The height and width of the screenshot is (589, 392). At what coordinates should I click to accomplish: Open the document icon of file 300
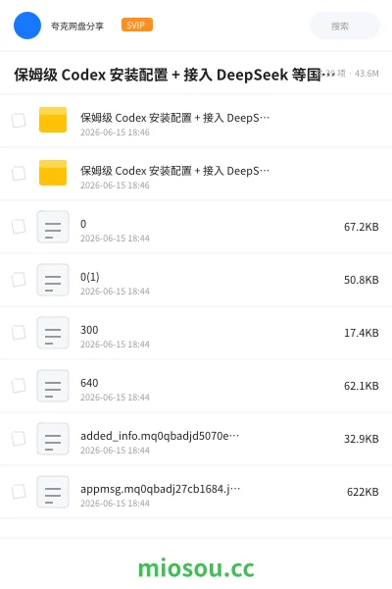pos(53,333)
